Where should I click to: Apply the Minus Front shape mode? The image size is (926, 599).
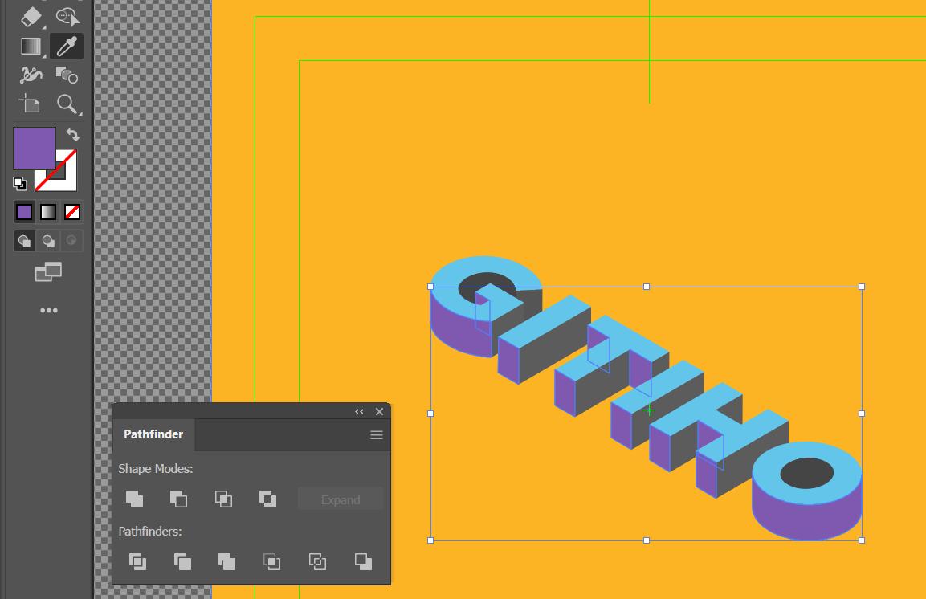tap(178, 499)
